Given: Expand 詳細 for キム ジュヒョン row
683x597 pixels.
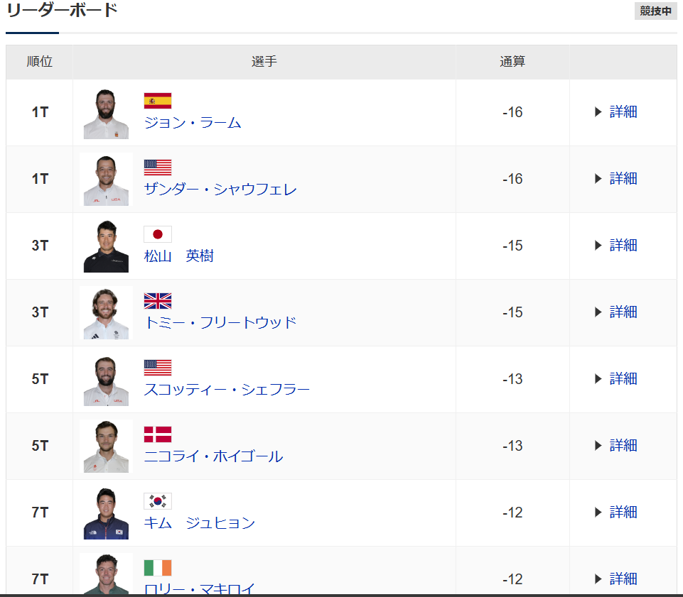Looking at the screenshot, I should coord(616,512).
